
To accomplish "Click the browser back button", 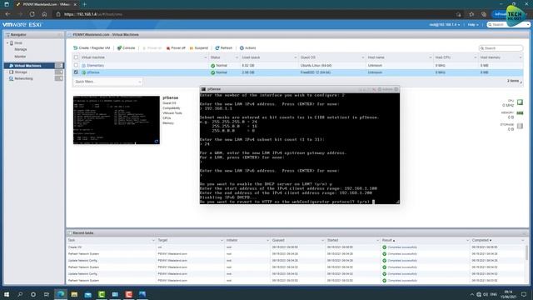I will [7, 14].
